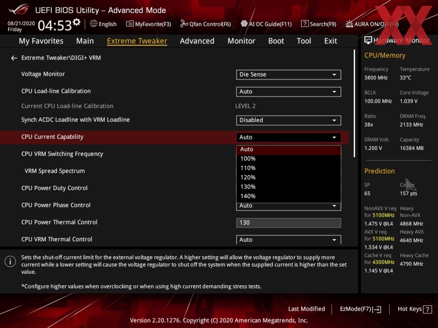The width and height of the screenshot is (438, 328).
Task: Click the settings list scrollbar
Action: pos(354,103)
